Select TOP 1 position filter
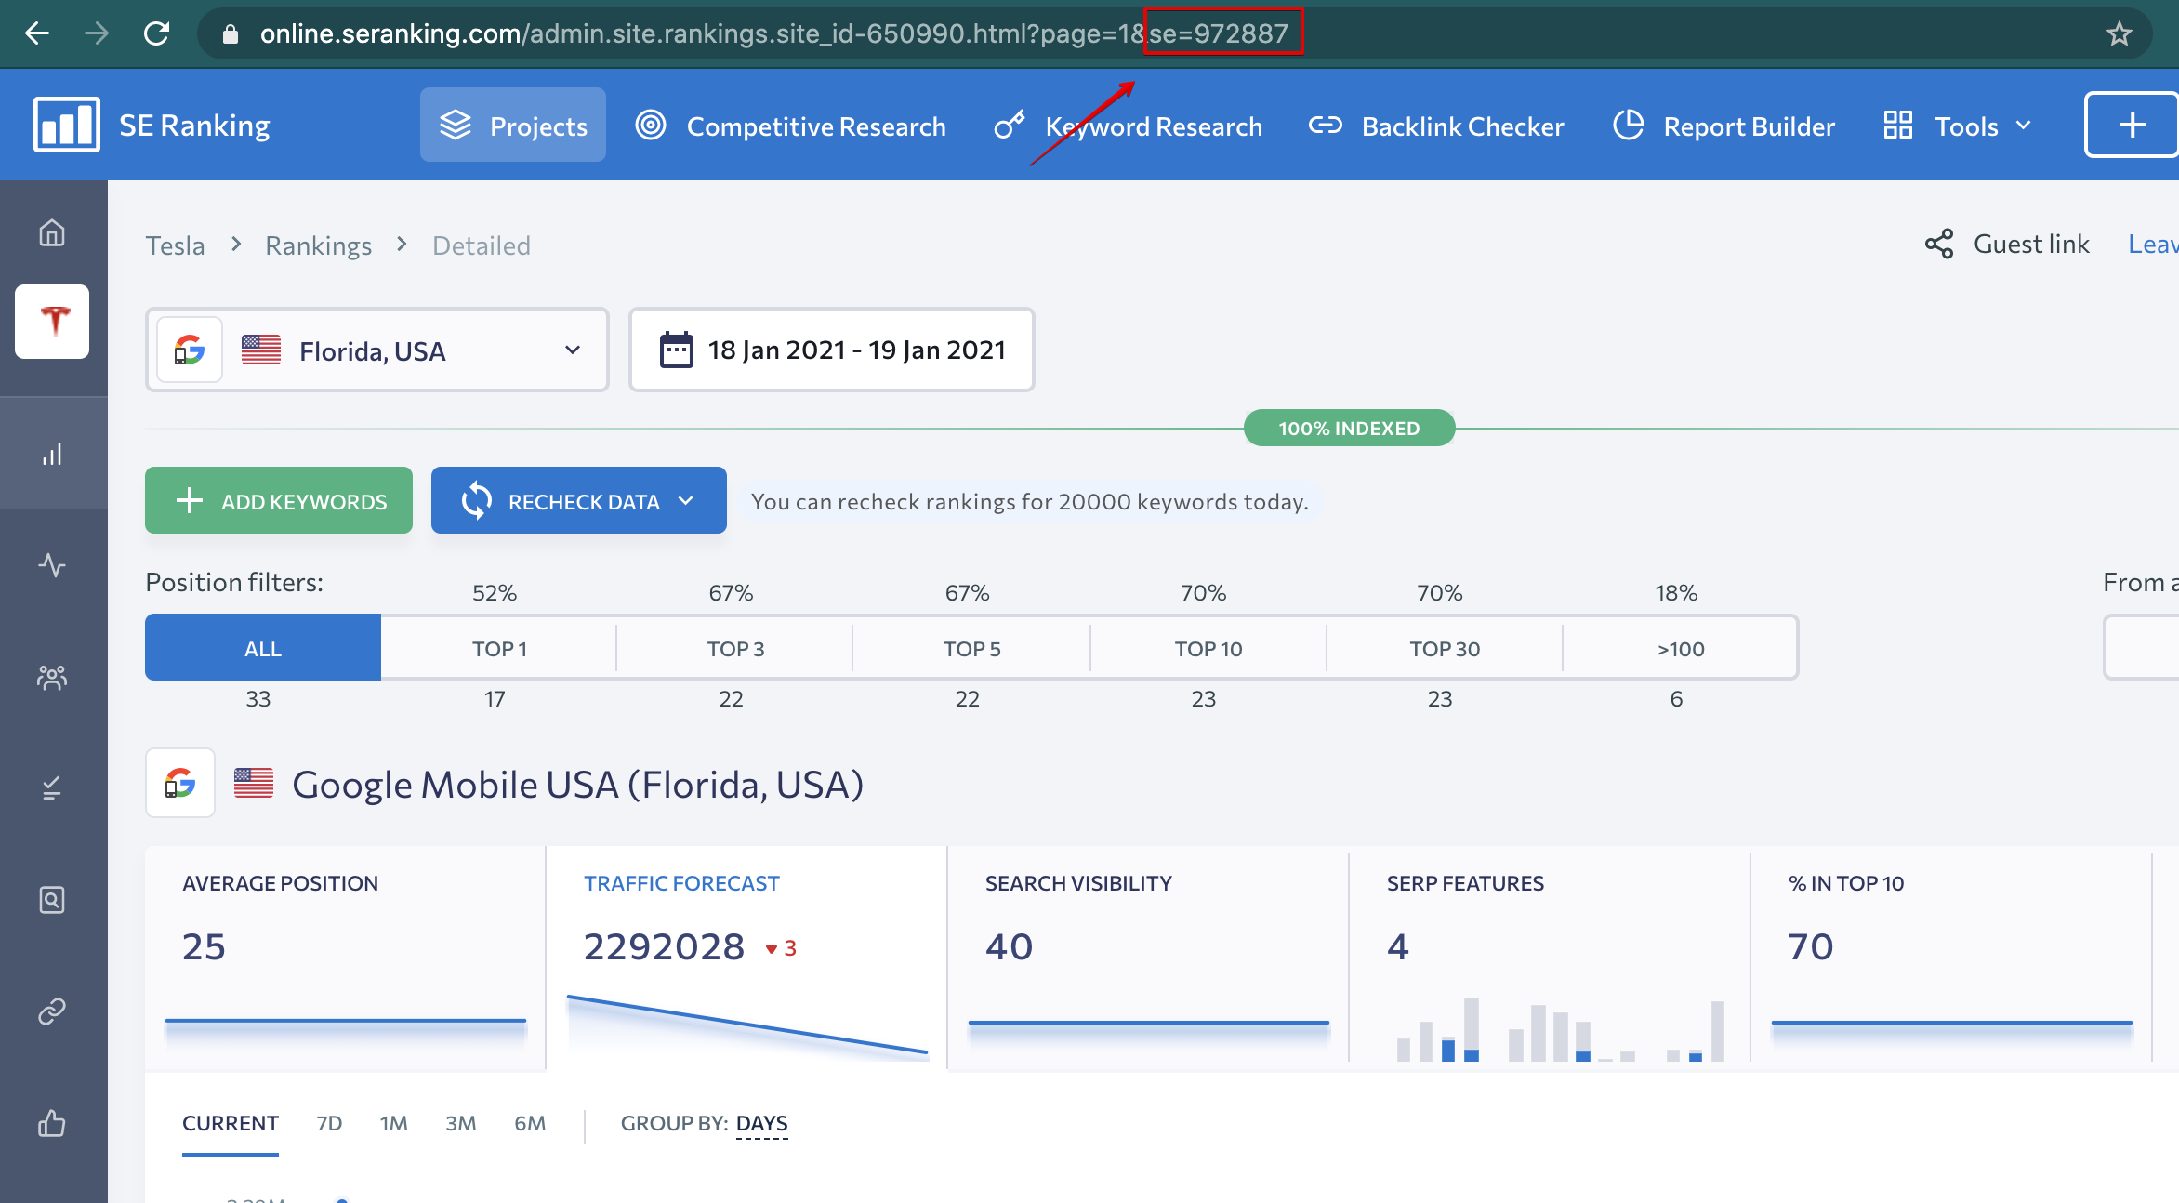This screenshot has width=2179, height=1203. coord(499,648)
